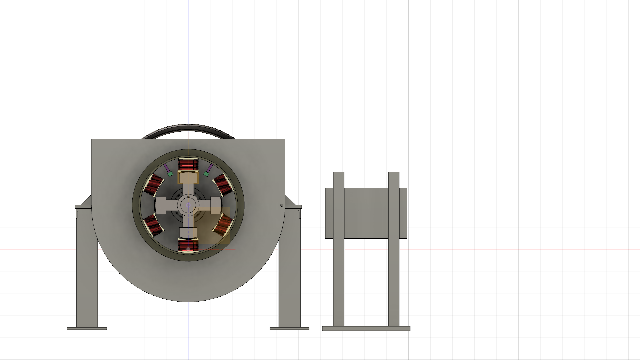Viewport: 640px width, 360px height.
Task: Select the base plate of side view model
Action: click(366, 329)
